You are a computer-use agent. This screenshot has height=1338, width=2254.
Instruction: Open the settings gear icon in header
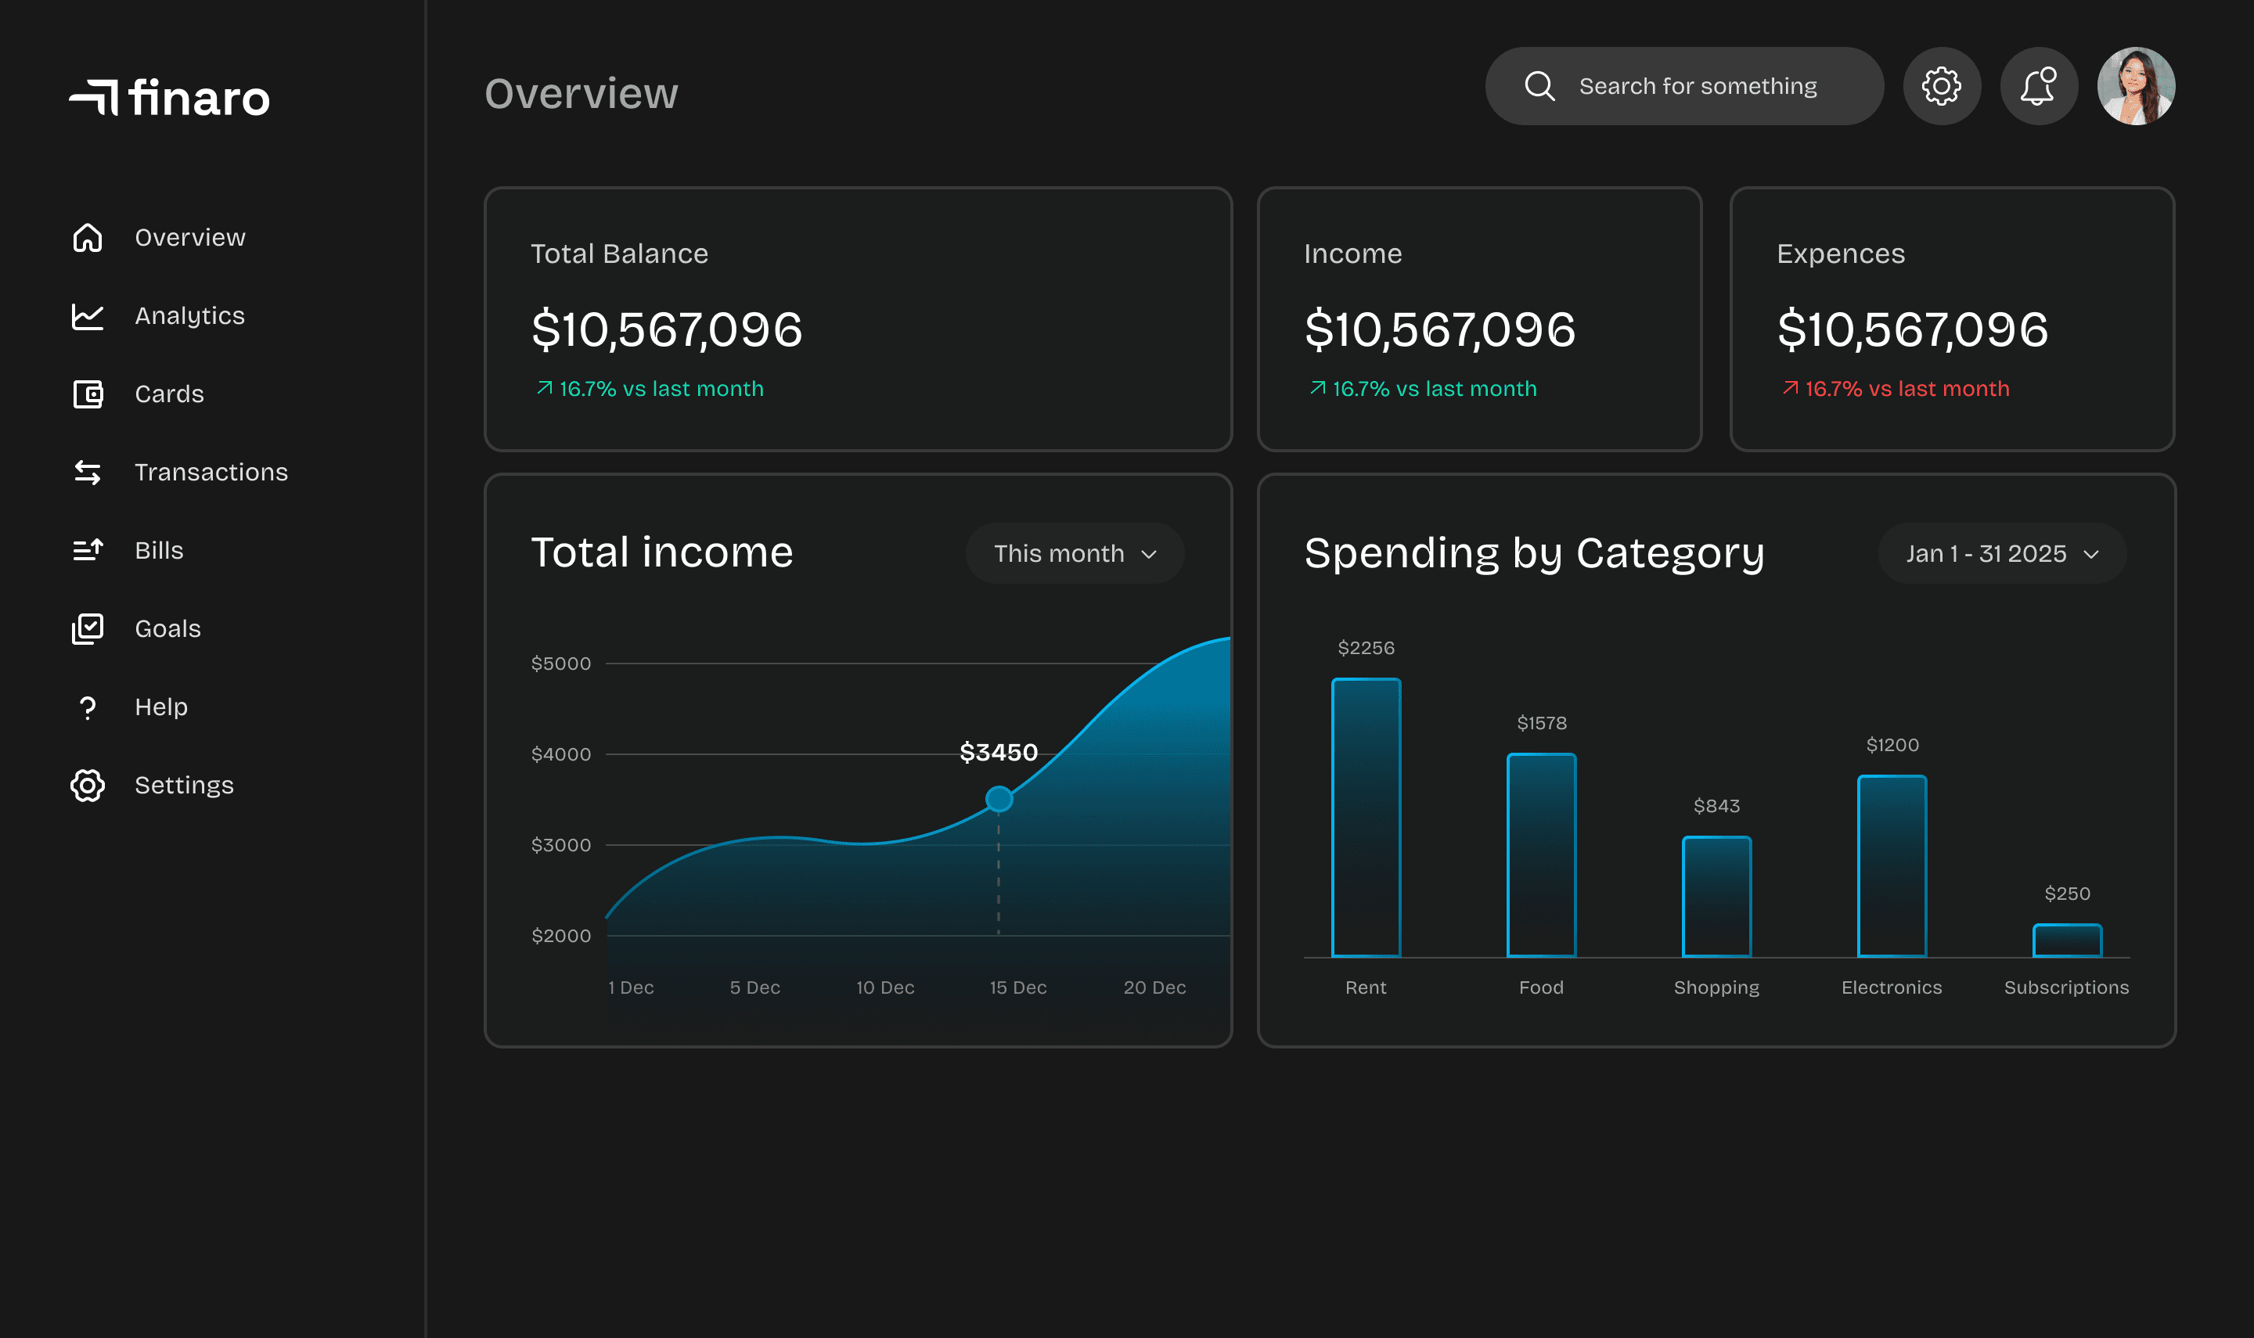tap(1942, 85)
